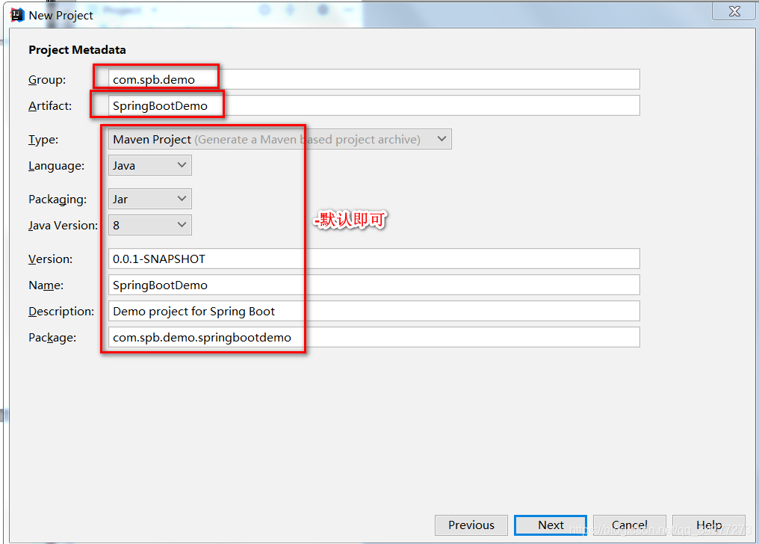This screenshot has width=759, height=544.
Task: Click the Artifact input field
Action: (374, 105)
